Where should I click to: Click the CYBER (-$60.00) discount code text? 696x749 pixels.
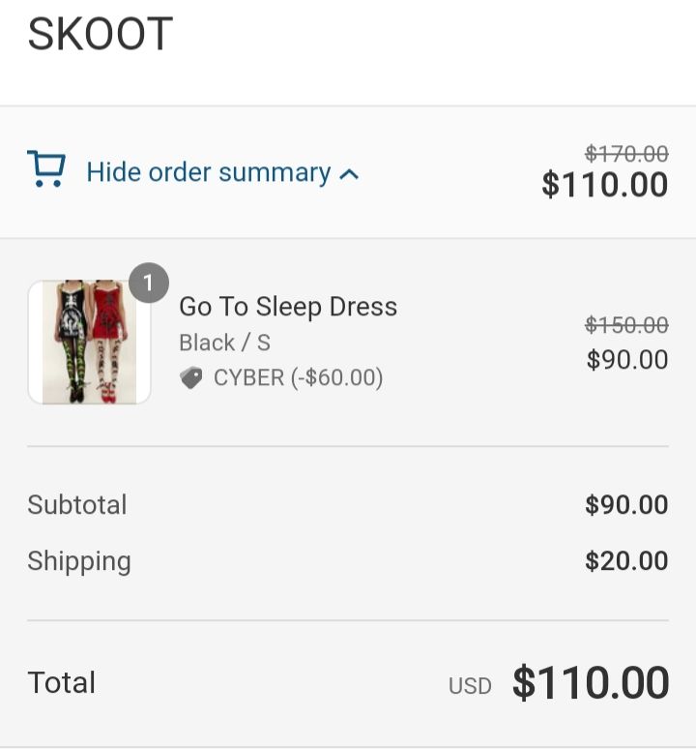pos(298,377)
